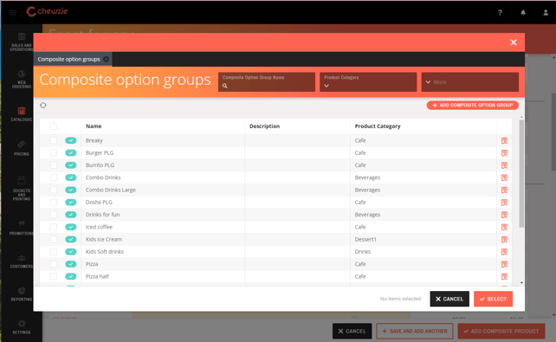The height and width of the screenshot is (342, 556).
Task: Tick the checkbox for Burger PLG
Action: click(54, 152)
